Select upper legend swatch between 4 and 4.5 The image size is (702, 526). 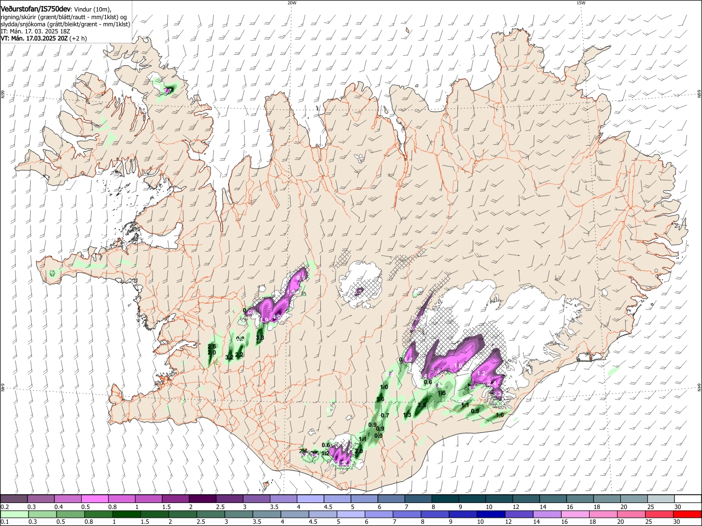(310, 499)
